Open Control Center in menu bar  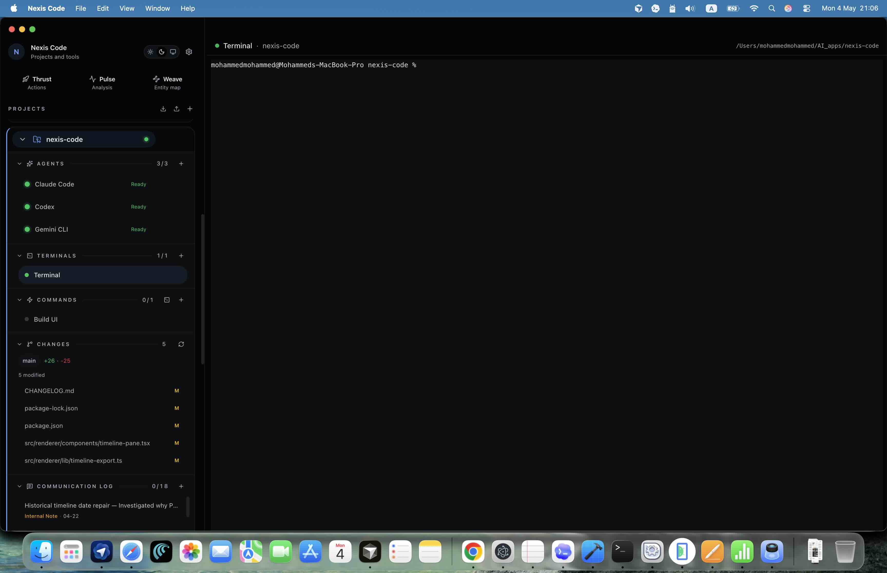coord(807,8)
